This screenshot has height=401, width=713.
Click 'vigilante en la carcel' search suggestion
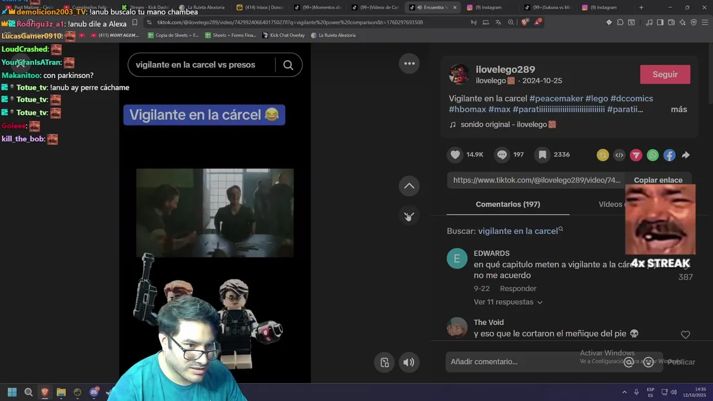[518, 231]
